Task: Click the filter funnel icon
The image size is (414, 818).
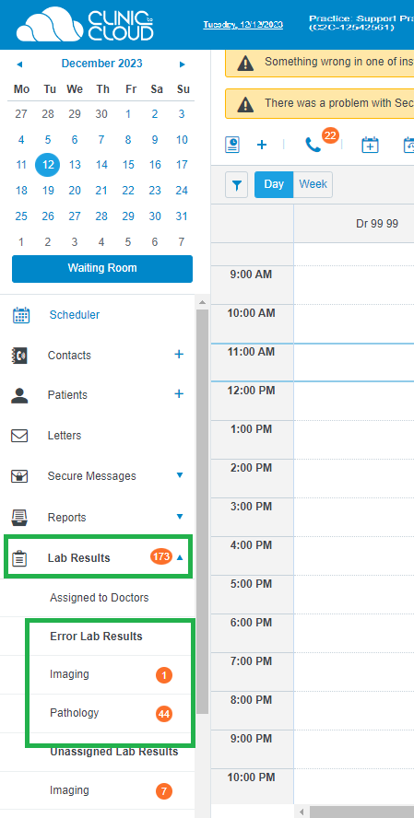Action: click(x=236, y=184)
